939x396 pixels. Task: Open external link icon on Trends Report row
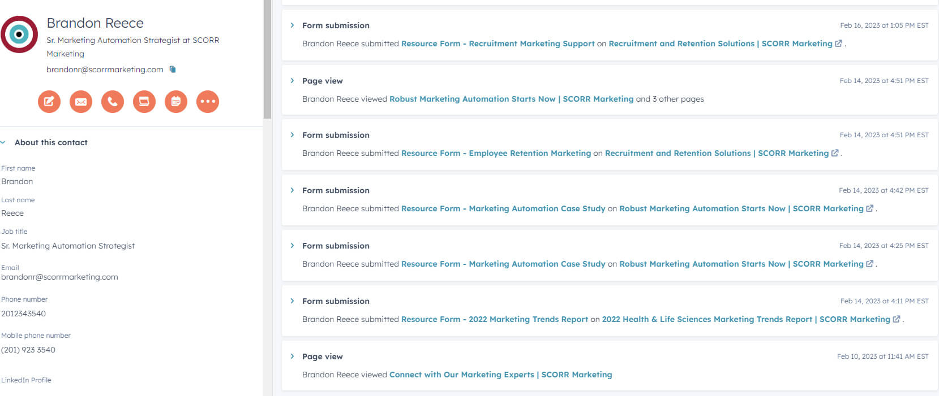coord(897,319)
